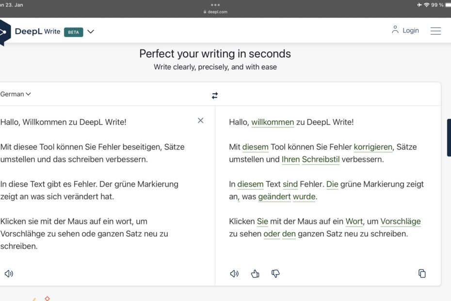Give thumbs up to the result
Screen dimensions: 451x301
tap(255, 273)
